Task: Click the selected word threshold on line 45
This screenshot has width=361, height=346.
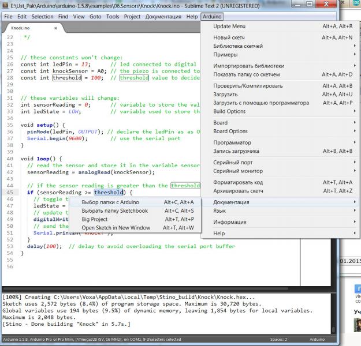Action: [109, 193]
